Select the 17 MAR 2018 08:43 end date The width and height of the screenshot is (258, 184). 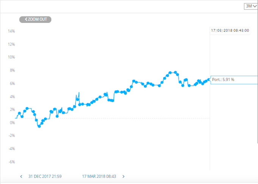pos(99,176)
